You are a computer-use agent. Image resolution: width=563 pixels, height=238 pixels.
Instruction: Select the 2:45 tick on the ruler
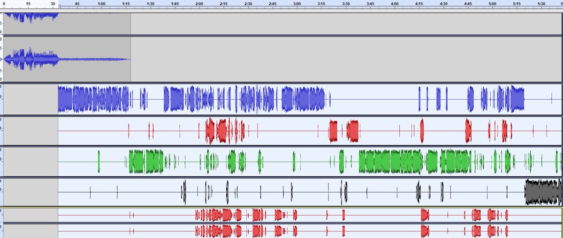tap(272, 3)
